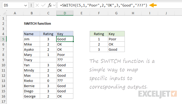Click the cancel X icon in formula bar
This screenshot has height=104, width=182.
coord(37,5)
